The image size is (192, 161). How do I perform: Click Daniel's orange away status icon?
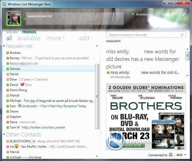[7, 74]
